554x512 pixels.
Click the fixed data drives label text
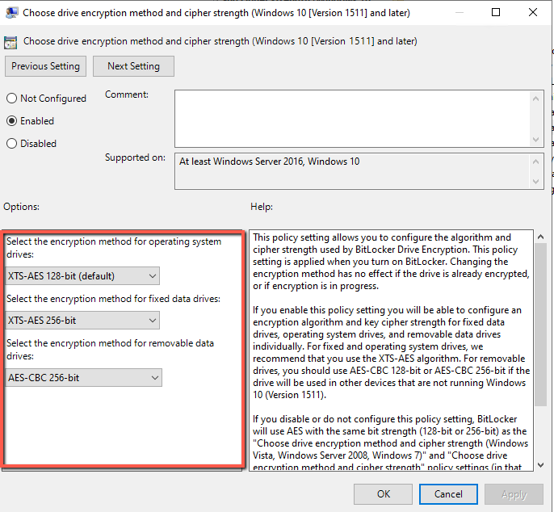point(113,299)
